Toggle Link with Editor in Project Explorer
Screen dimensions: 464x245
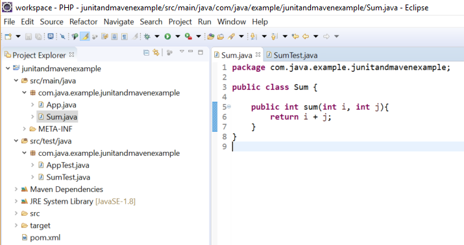156,53
